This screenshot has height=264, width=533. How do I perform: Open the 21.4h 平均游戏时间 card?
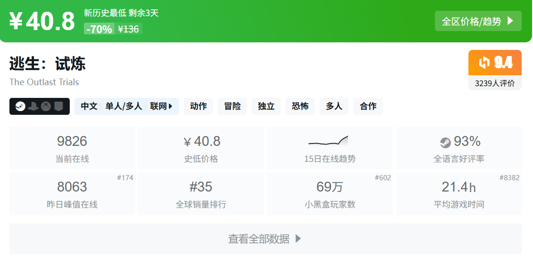(459, 194)
